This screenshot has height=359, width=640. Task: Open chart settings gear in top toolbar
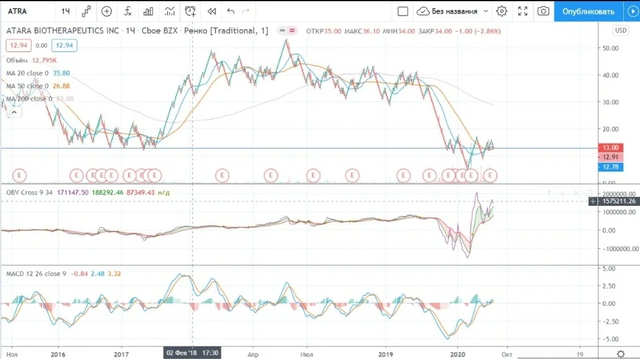click(502, 11)
